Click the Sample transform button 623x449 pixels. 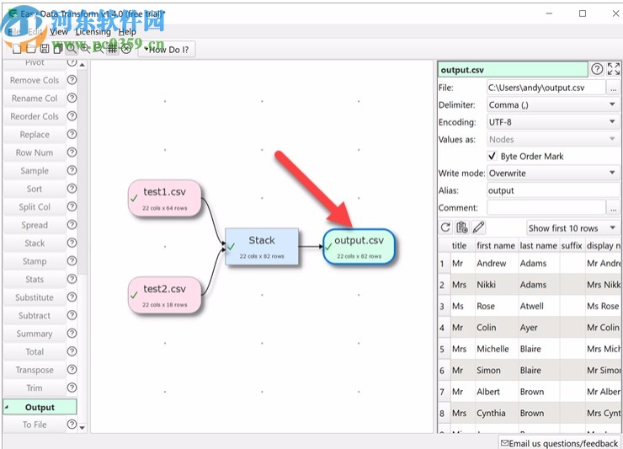(35, 171)
